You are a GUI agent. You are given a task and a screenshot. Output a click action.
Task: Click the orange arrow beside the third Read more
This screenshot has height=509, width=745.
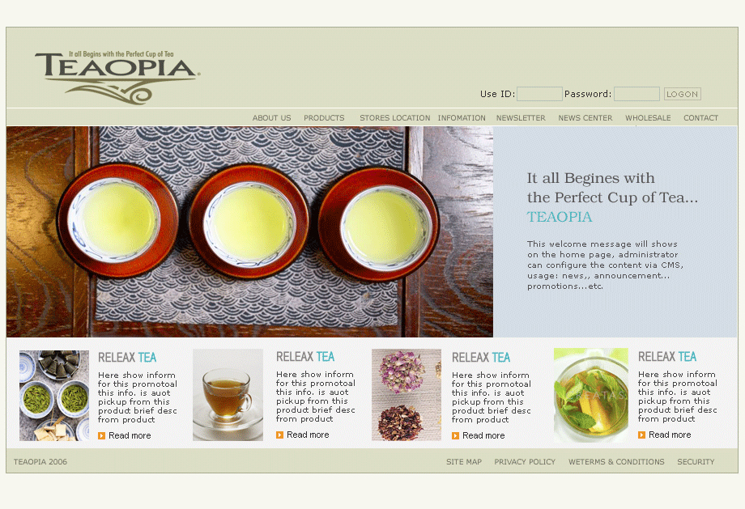click(456, 435)
